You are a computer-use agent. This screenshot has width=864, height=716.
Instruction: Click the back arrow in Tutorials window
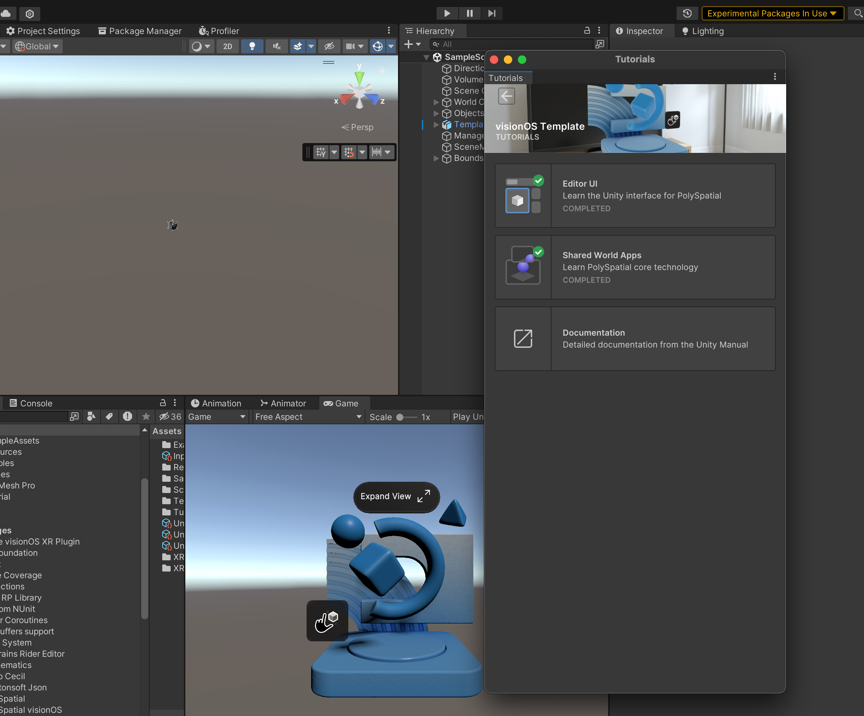(x=507, y=96)
